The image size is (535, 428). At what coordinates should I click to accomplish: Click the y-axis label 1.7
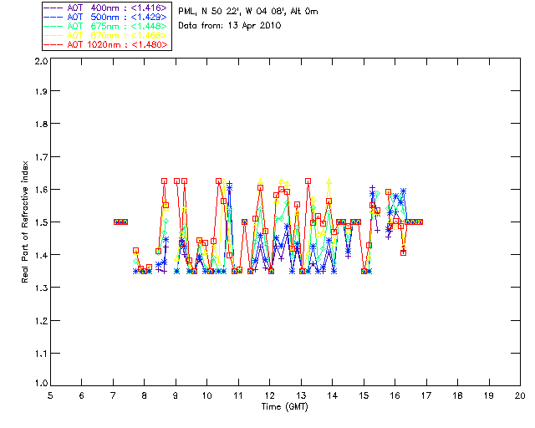pyautogui.click(x=41, y=157)
